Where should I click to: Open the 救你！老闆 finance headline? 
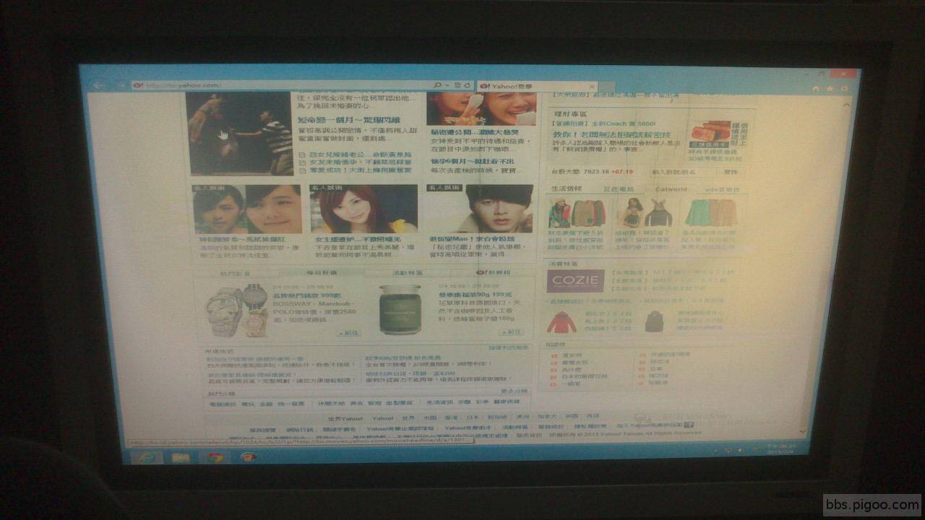click(612, 135)
